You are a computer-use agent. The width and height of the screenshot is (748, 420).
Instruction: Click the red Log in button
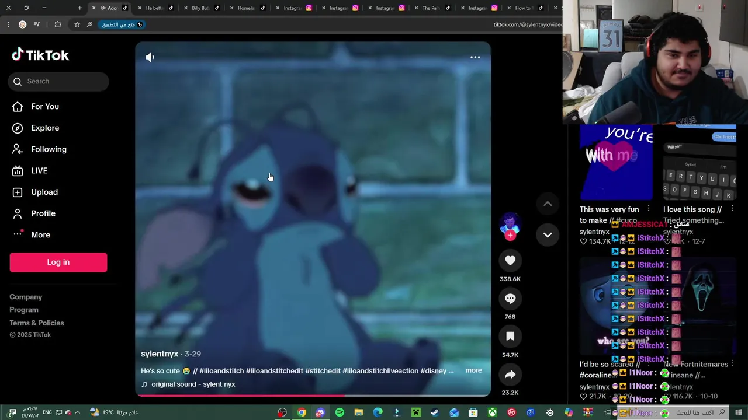coord(58,262)
